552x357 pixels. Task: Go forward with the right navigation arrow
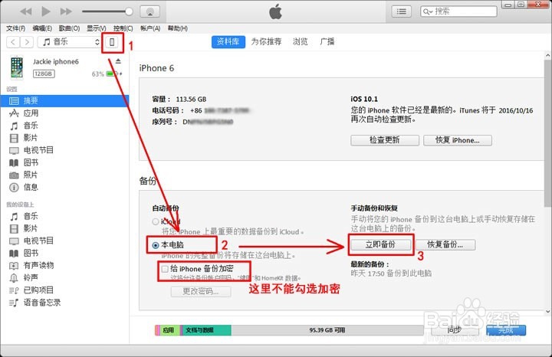tap(27, 42)
